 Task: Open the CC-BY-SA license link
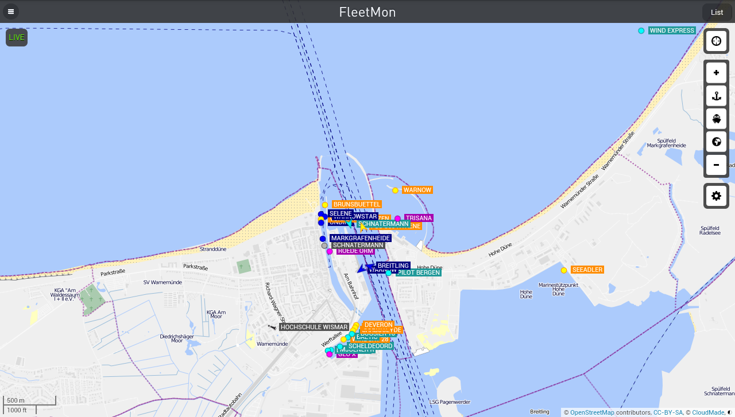668,412
